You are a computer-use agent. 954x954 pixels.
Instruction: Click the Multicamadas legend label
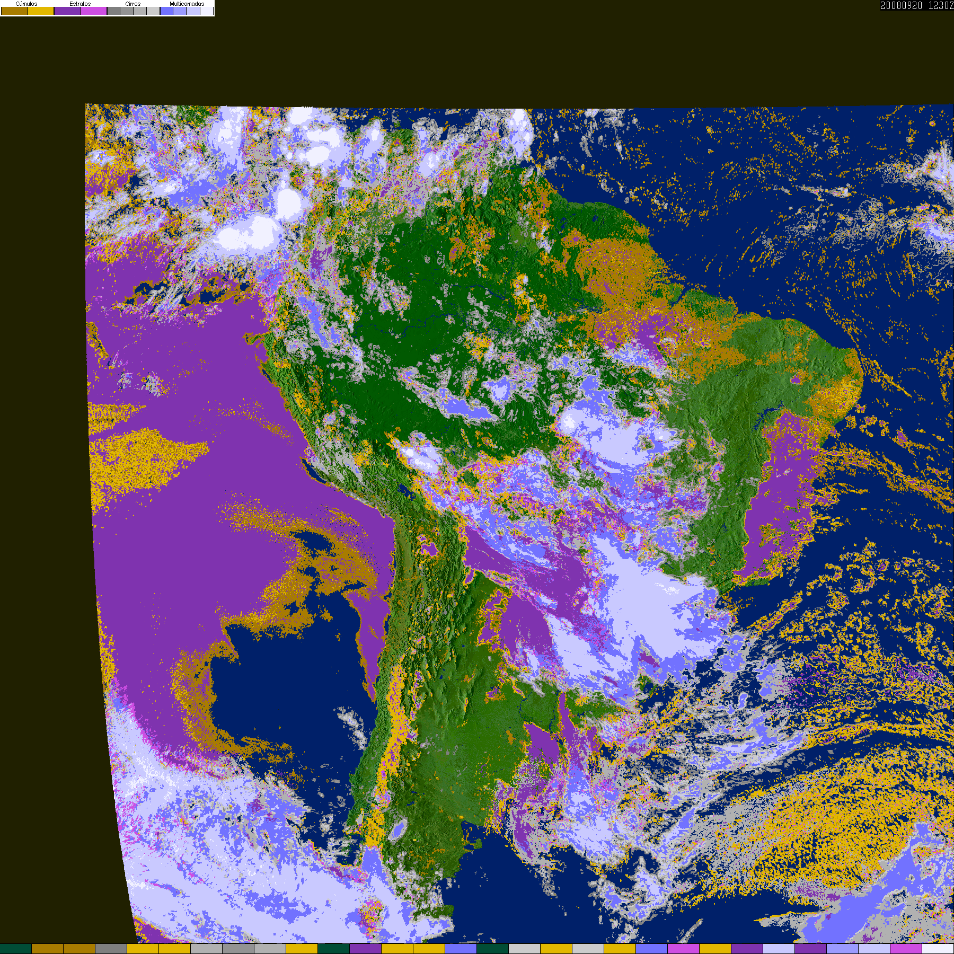(x=187, y=4)
